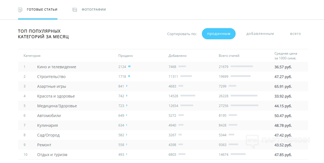
Task: Click the price 48.78 руб.
Action: click(283, 126)
